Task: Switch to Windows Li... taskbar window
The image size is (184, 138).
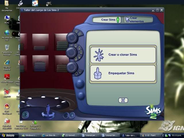Action: coord(30,135)
